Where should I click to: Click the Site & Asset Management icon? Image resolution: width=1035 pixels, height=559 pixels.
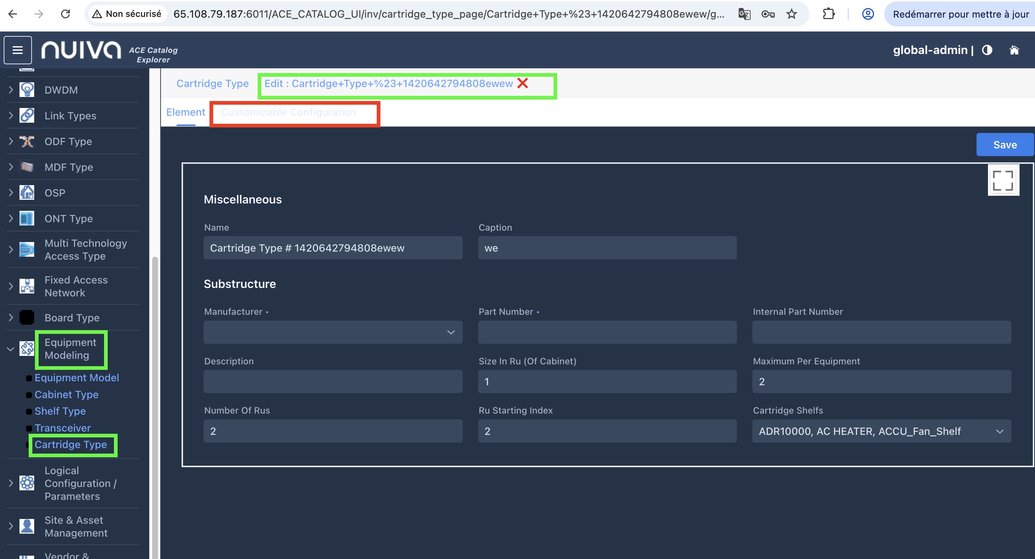click(x=27, y=526)
